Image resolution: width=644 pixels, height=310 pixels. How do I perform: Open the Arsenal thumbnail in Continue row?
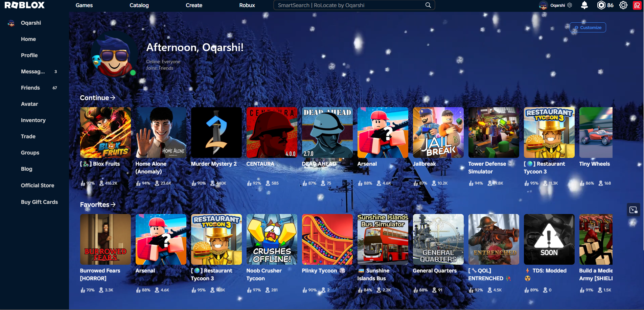click(383, 133)
